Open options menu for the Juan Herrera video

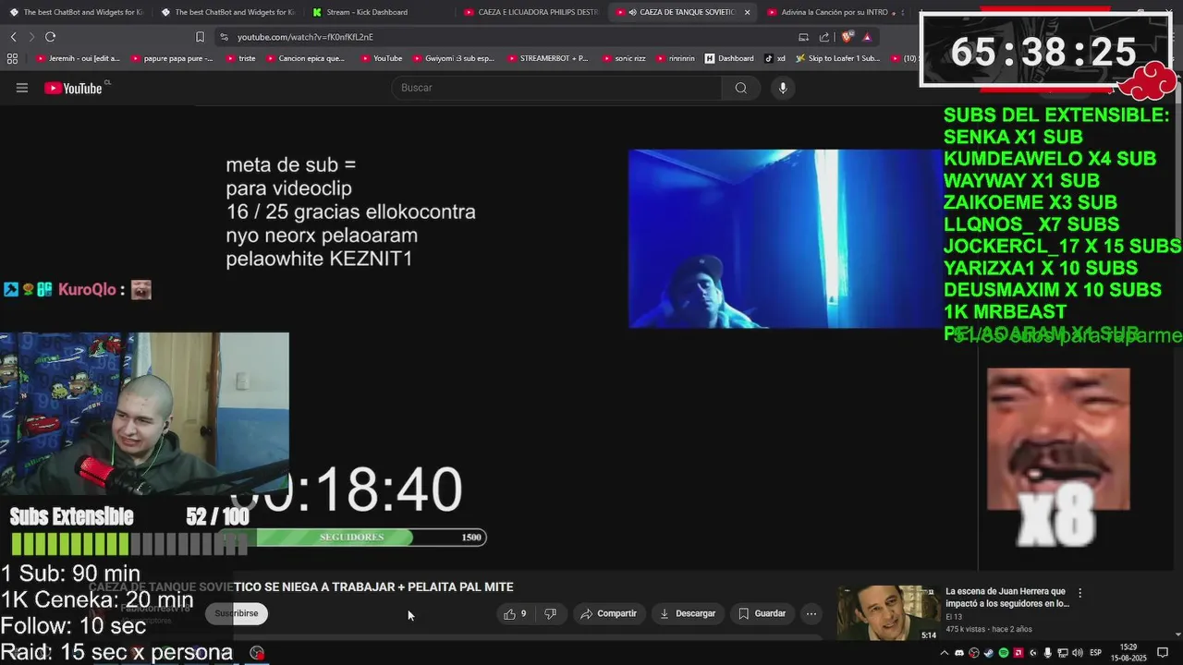(x=1079, y=593)
